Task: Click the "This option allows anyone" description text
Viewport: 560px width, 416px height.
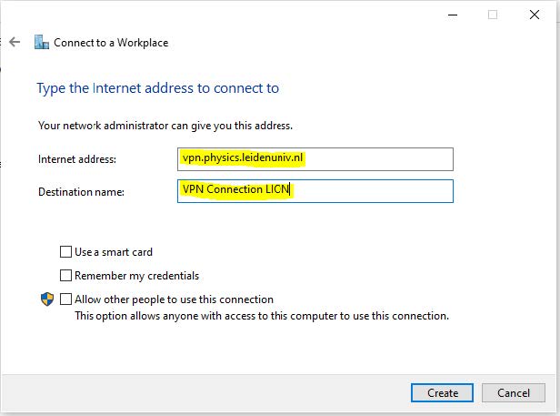Action: click(262, 317)
